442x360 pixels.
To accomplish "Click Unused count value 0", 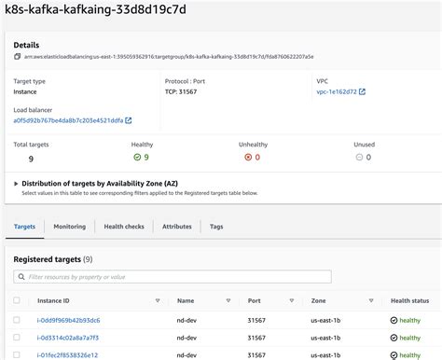I will (x=368, y=158).
